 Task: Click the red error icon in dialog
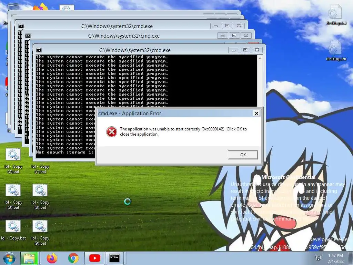click(112, 132)
